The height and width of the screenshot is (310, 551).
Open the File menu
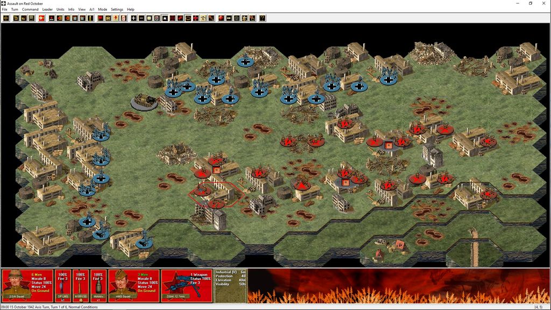4,10
